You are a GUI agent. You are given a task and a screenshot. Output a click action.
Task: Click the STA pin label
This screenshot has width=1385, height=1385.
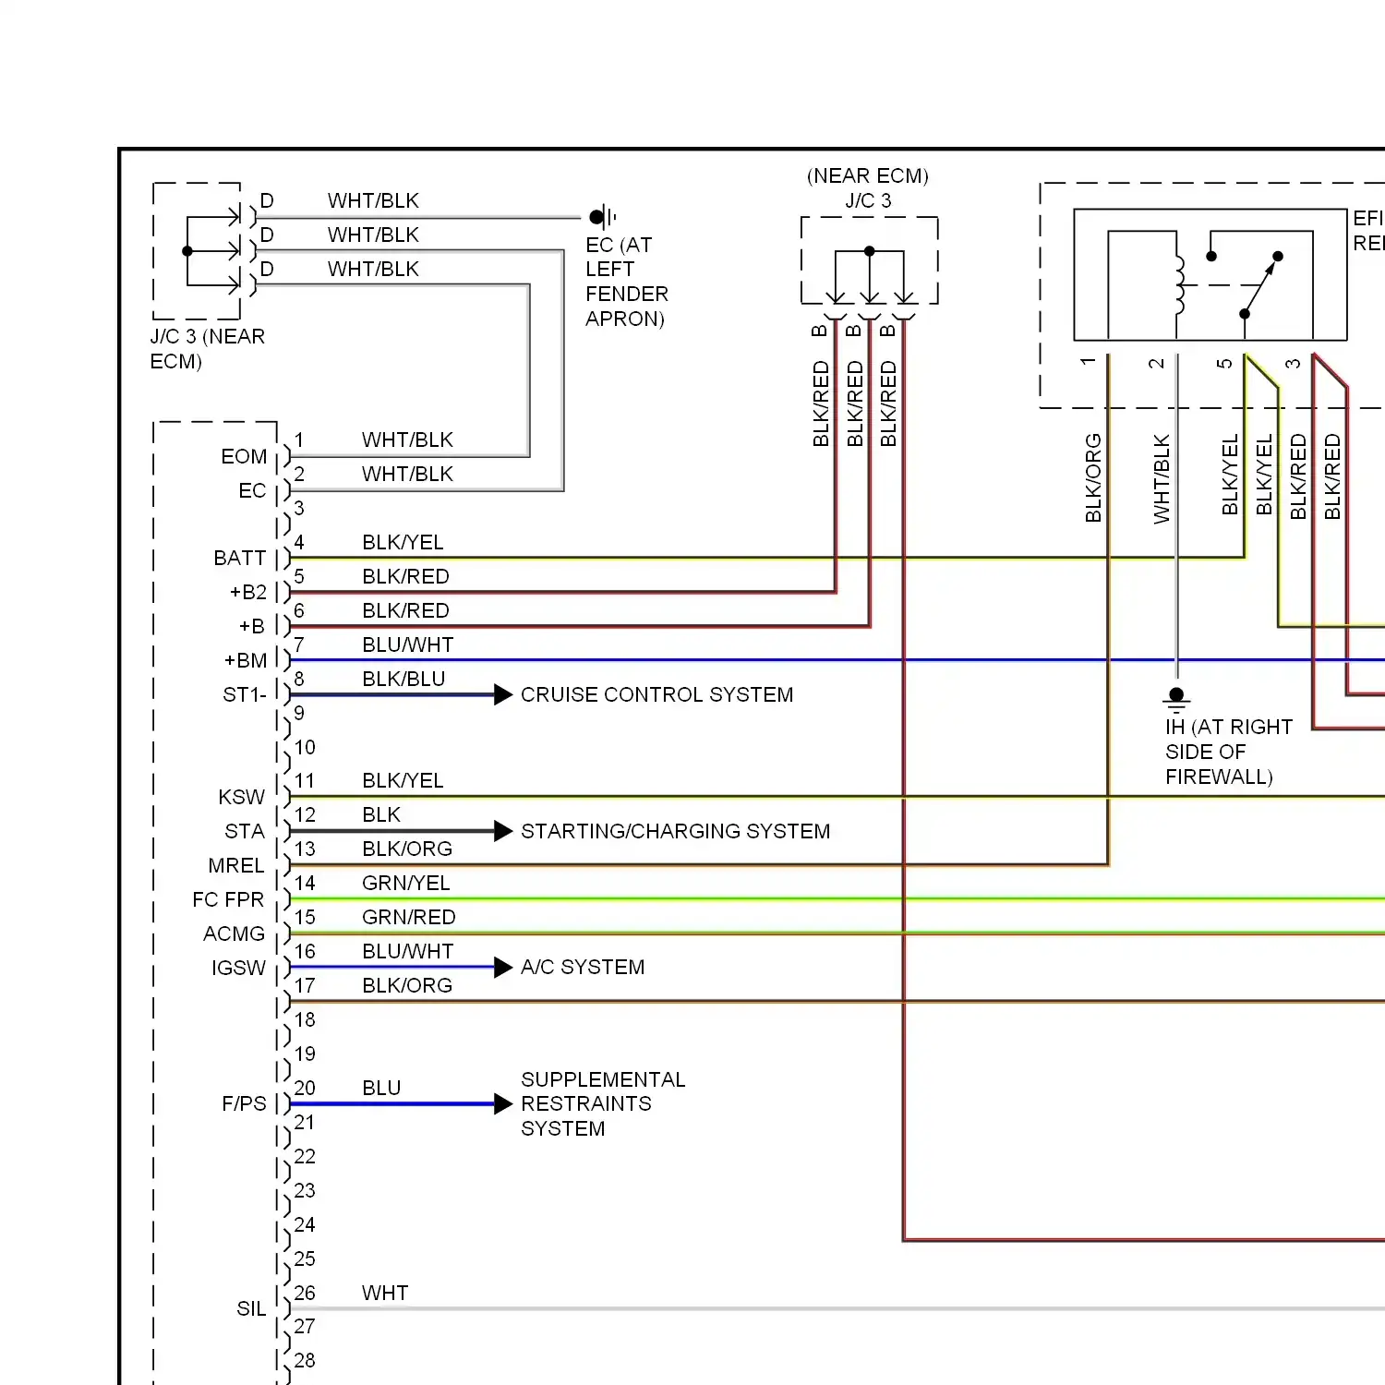pyautogui.click(x=245, y=832)
